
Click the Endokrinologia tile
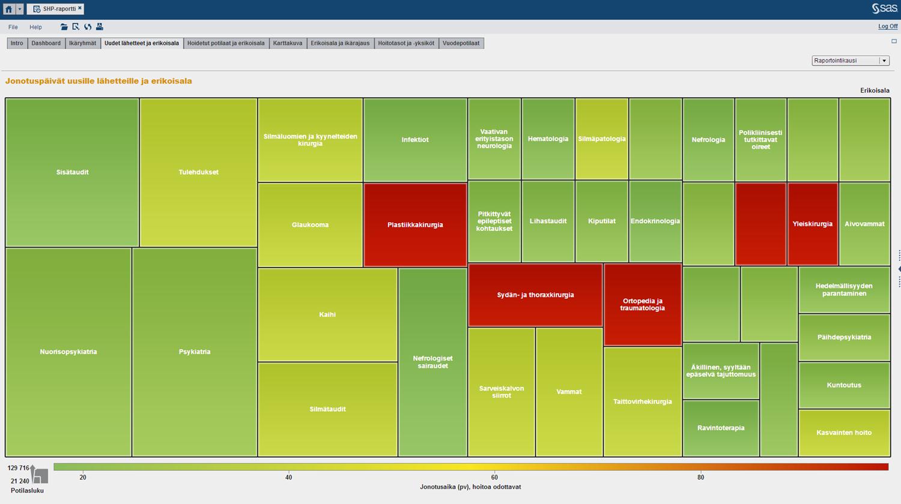click(x=655, y=221)
